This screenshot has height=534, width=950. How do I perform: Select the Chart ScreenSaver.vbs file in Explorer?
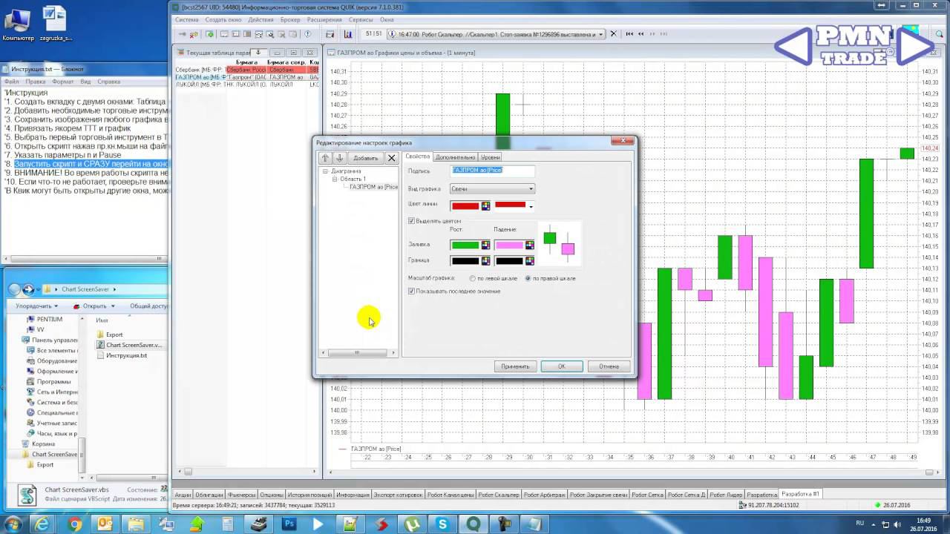(x=129, y=345)
